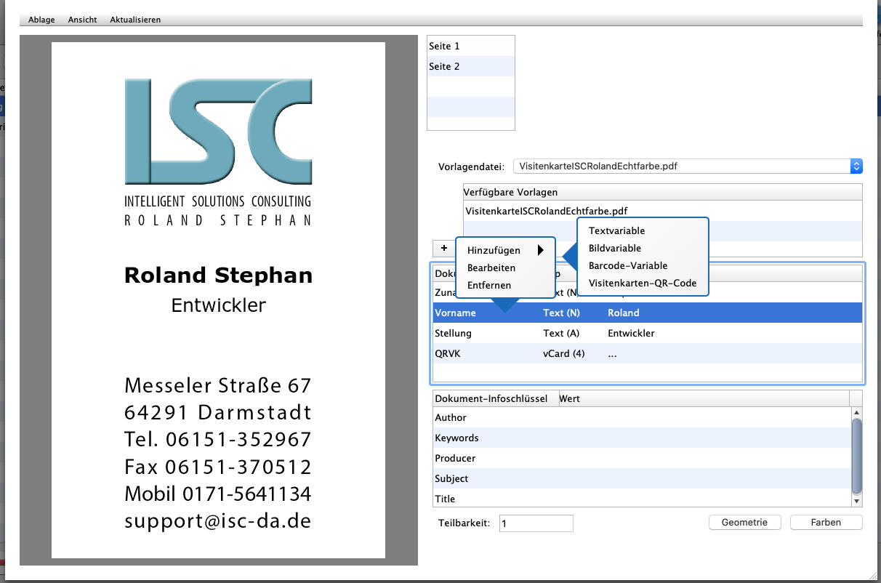Click the info table scroll-down arrow

pos(856,501)
